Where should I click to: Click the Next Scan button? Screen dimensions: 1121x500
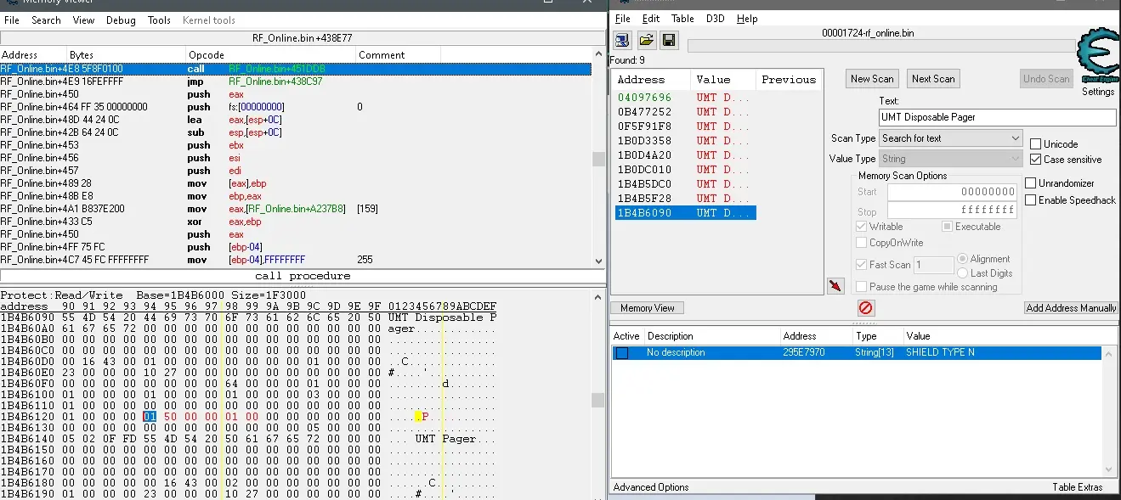(x=933, y=79)
